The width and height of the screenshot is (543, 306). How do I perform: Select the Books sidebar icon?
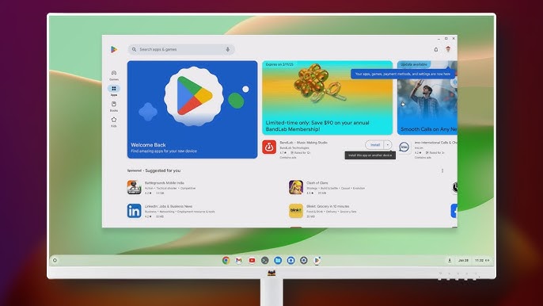(114, 106)
